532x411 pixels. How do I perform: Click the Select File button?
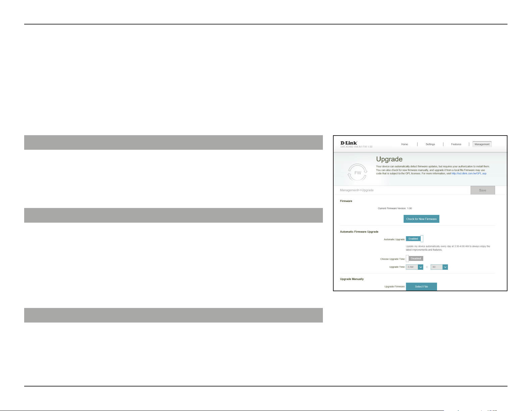click(x=421, y=287)
